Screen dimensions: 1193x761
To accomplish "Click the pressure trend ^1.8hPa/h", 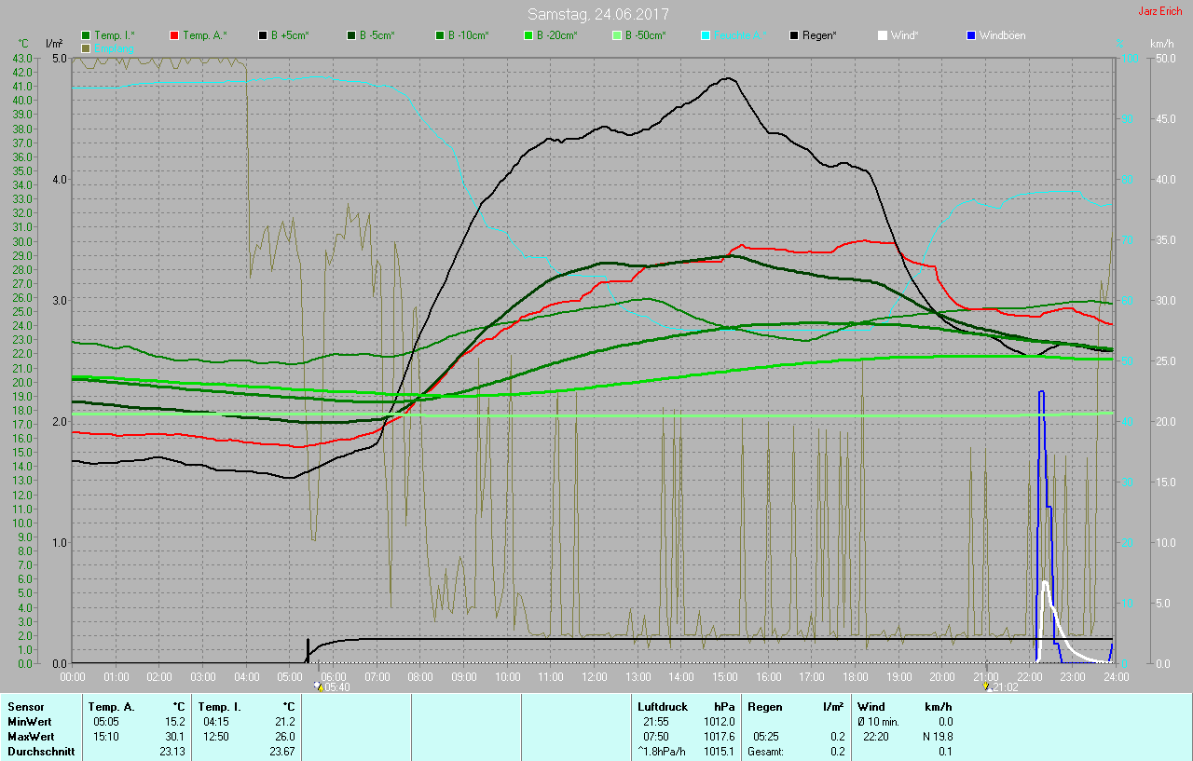I will (x=662, y=752).
